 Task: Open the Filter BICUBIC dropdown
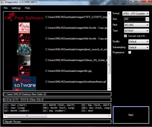137,25
